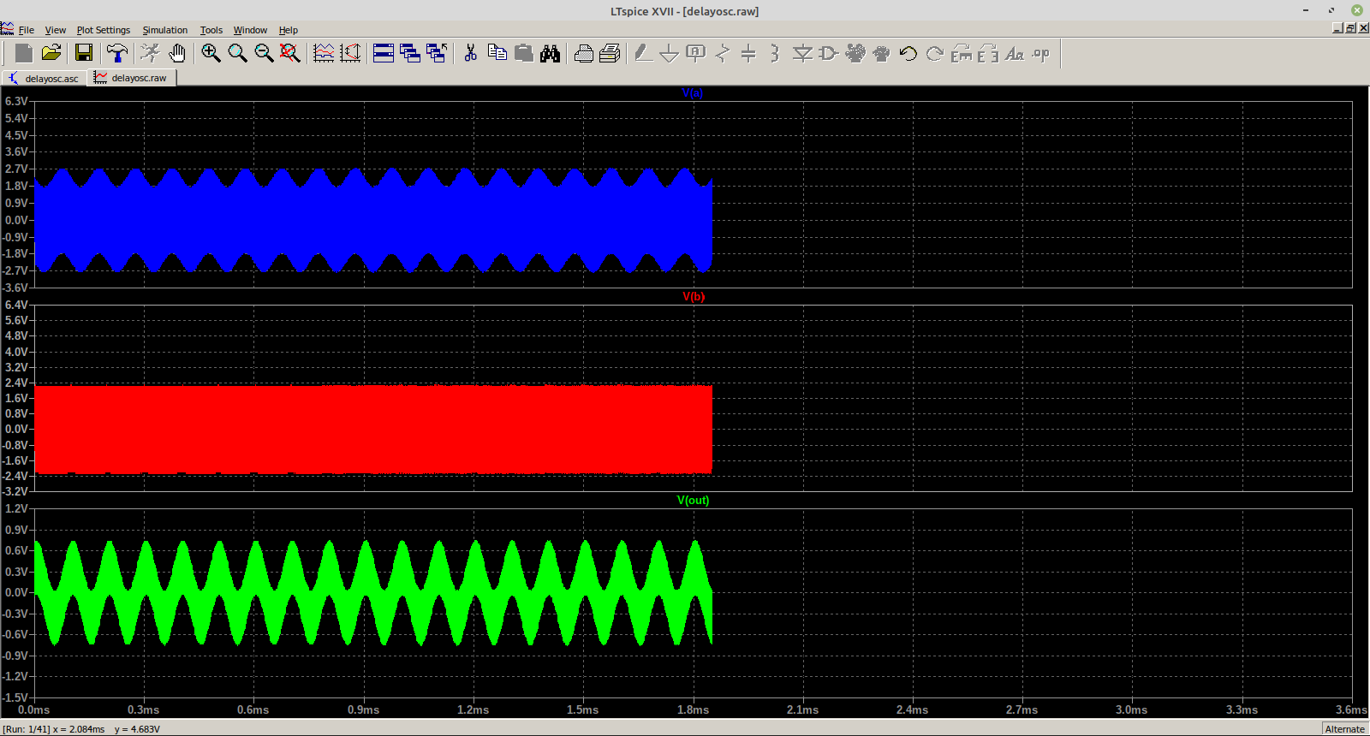1370x736 pixels.
Task: Click the Inductor symbol icon
Action: [775, 53]
